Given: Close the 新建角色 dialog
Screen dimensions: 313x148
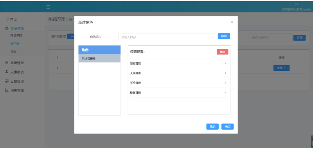Looking at the screenshot, I should click(x=232, y=22).
